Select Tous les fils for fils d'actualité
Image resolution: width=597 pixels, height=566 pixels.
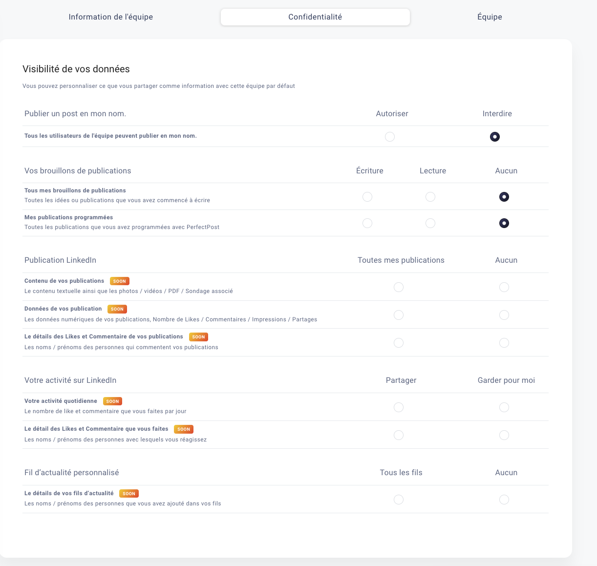pyautogui.click(x=399, y=500)
